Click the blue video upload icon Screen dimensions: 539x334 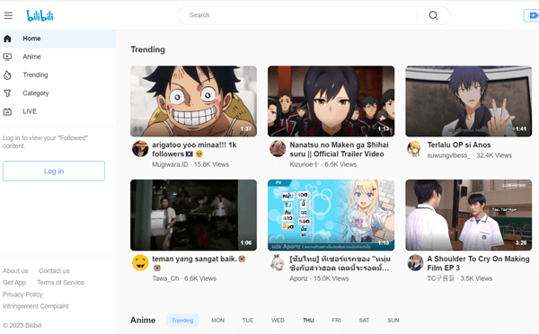532,15
